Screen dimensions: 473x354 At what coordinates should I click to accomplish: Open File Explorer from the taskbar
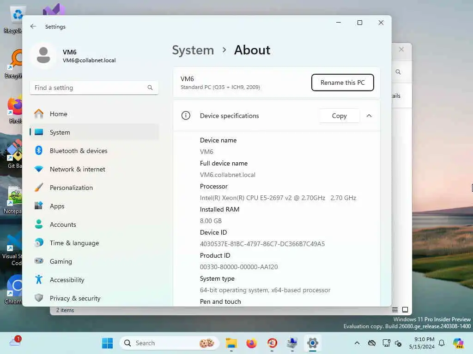231,343
